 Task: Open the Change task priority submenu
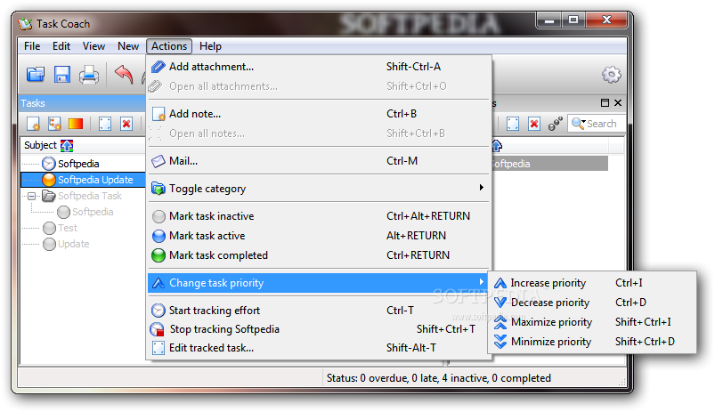pyautogui.click(x=319, y=283)
